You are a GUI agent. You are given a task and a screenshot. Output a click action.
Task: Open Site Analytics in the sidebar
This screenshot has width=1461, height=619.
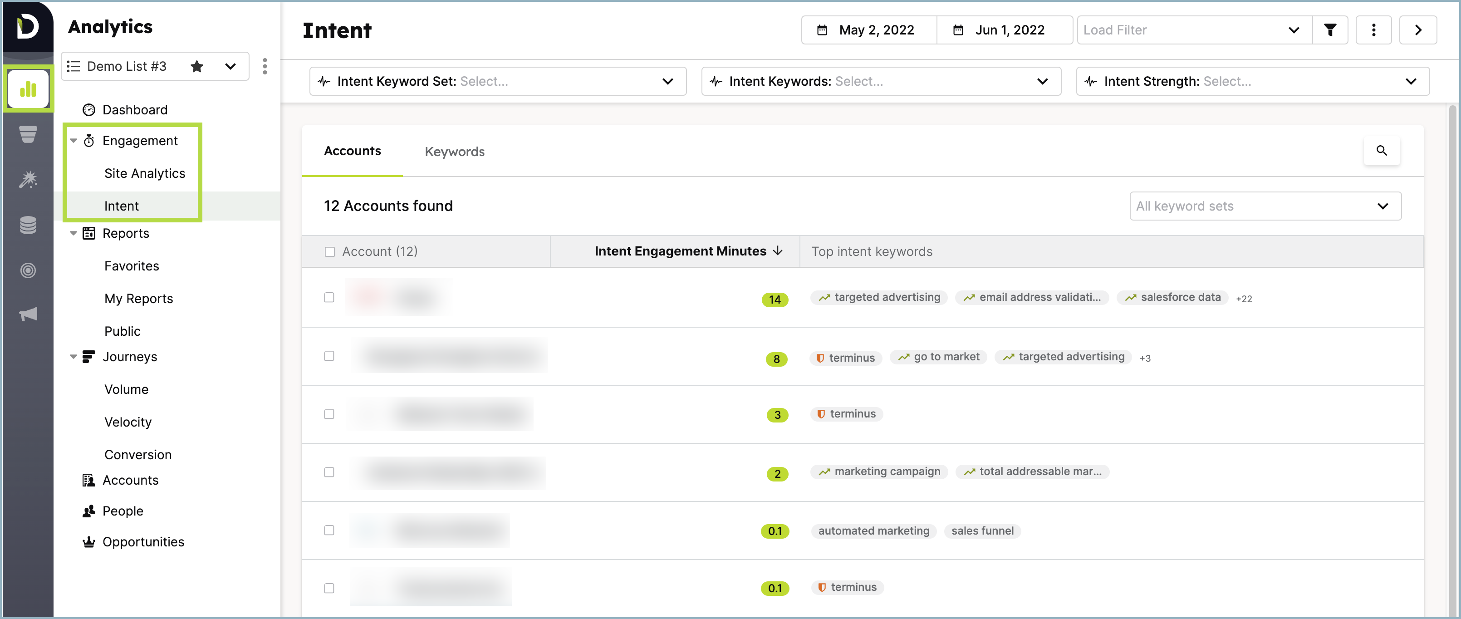(145, 174)
